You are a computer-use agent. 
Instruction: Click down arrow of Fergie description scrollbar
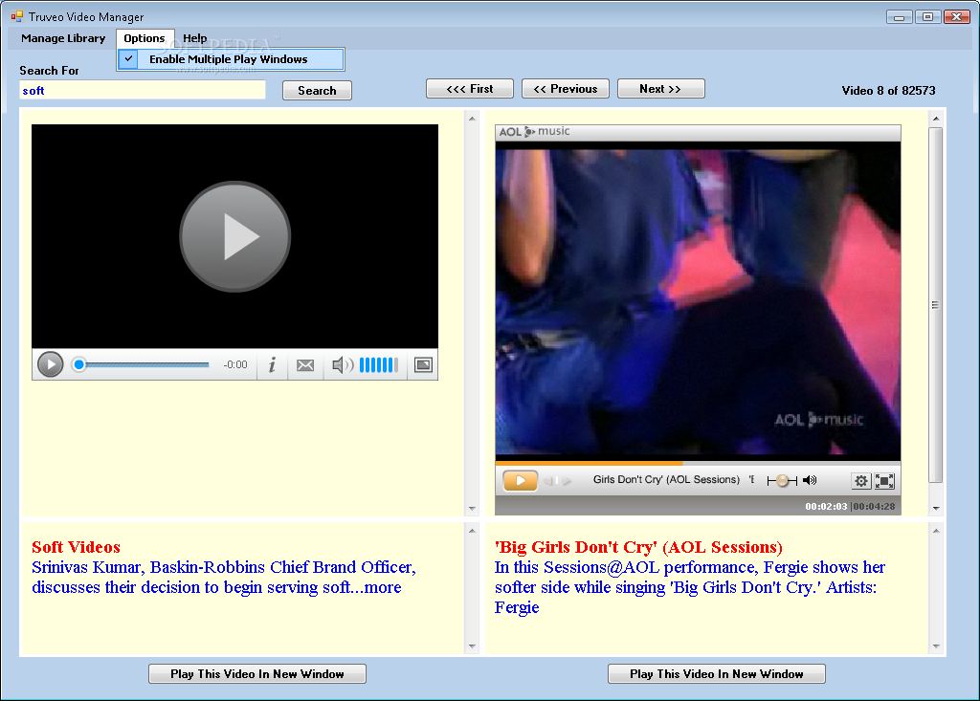point(936,646)
